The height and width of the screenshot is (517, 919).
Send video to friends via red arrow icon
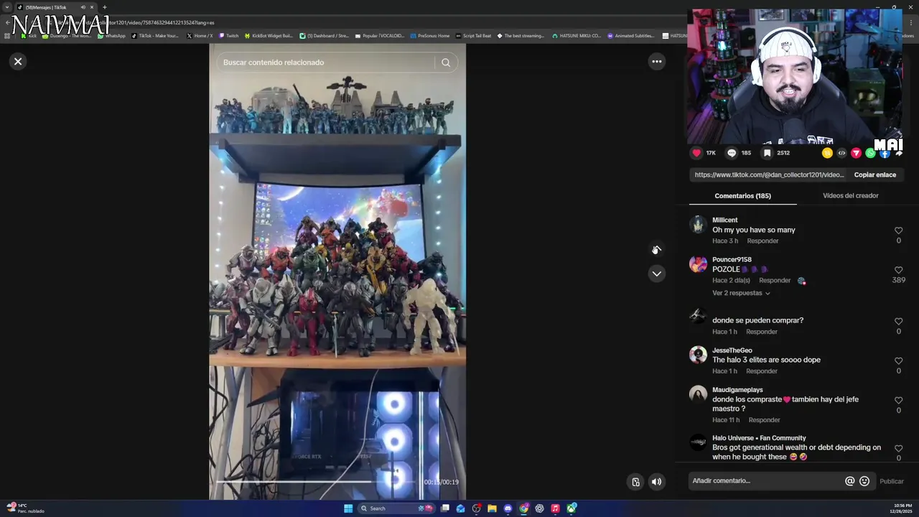[856, 153]
